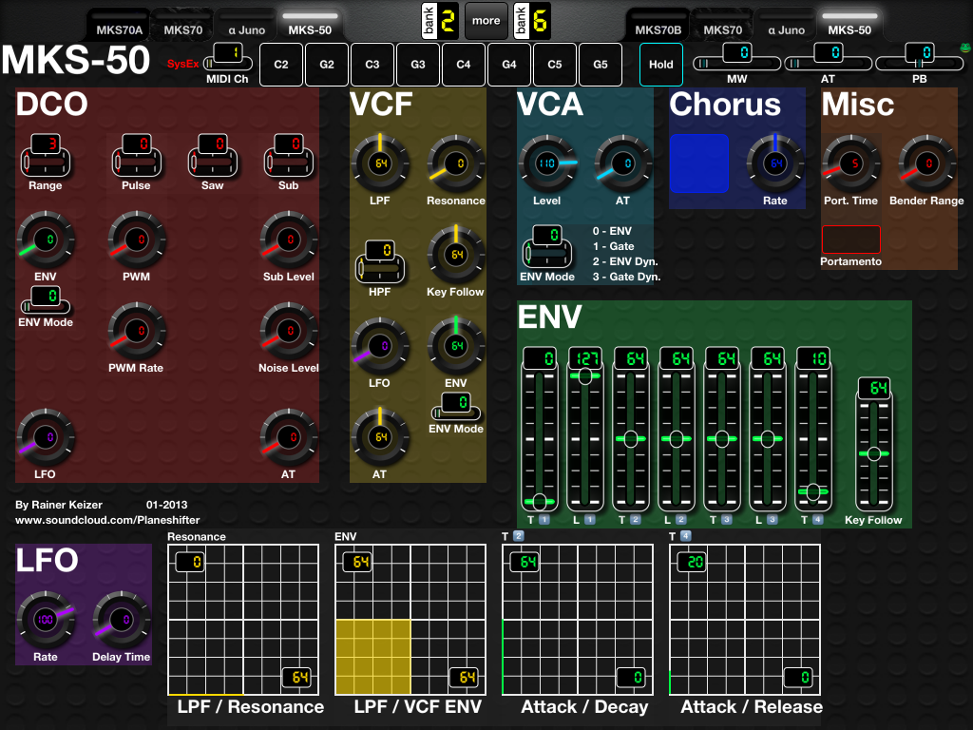Click the DCO Pulse waveform selector
The width and height of the screenshot is (973, 730).
[x=137, y=155]
